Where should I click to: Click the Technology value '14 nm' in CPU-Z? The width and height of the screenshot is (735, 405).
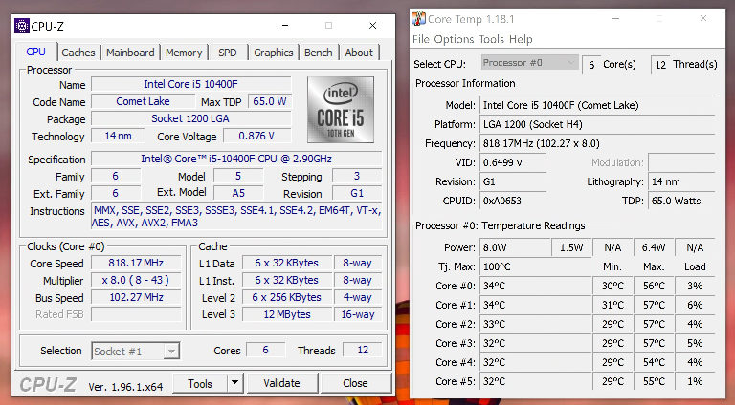(x=118, y=136)
